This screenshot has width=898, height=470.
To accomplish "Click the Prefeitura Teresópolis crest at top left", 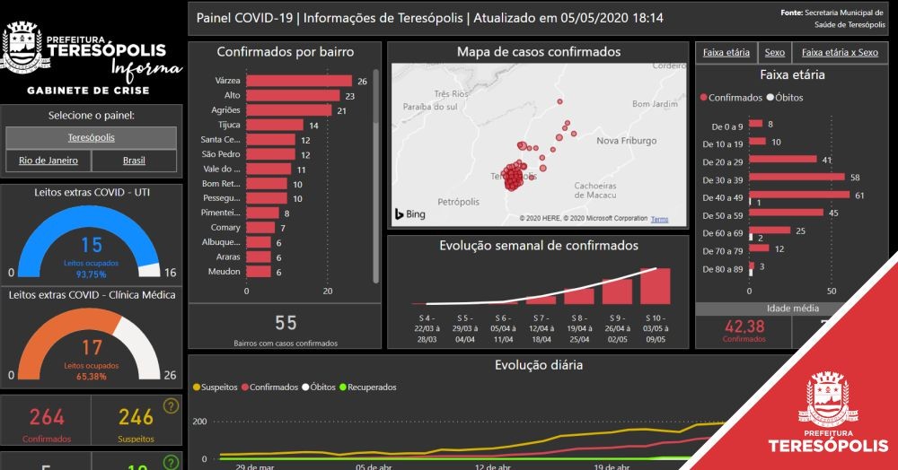I will (22, 49).
